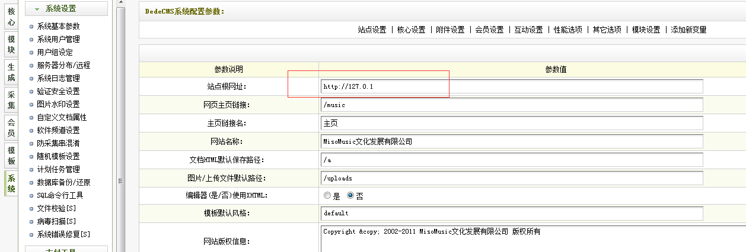This screenshot has height=252, width=746.
Task: Open SQL命令行工具
Action: (60, 195)
